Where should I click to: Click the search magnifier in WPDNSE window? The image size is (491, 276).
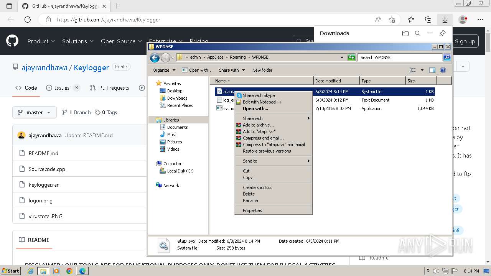pyautogui.click(x=447, y=58)
